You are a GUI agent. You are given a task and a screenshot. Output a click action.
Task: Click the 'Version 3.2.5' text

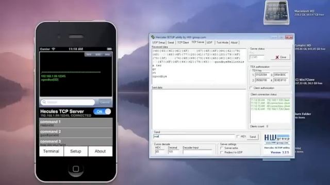pos(279,152)
